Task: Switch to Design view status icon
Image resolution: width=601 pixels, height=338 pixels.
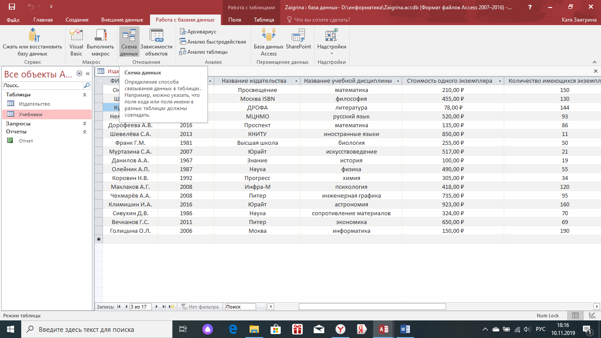Action: pos(592,316)
